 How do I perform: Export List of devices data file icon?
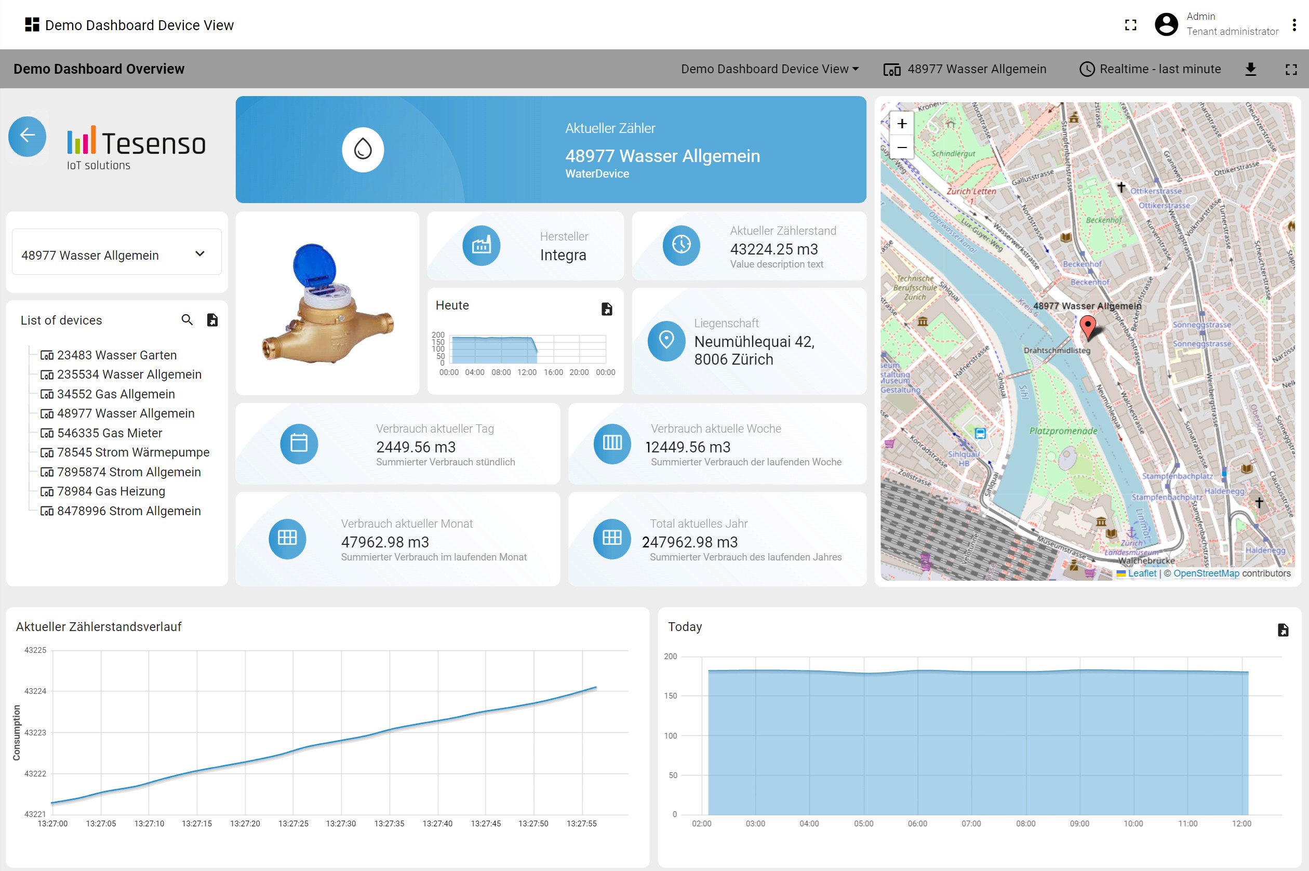(x=212, y=320)
